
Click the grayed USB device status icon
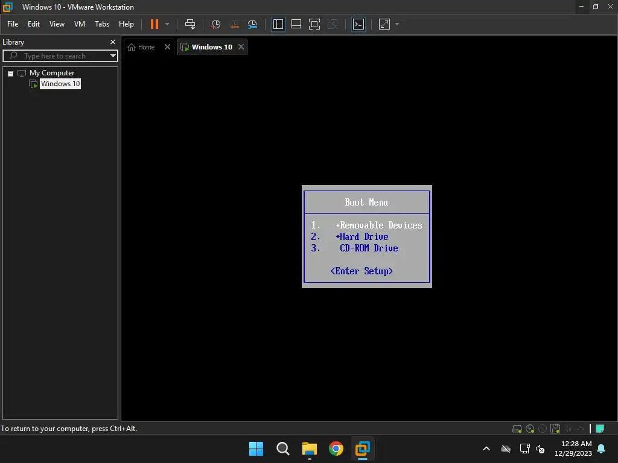pos(581,429)
